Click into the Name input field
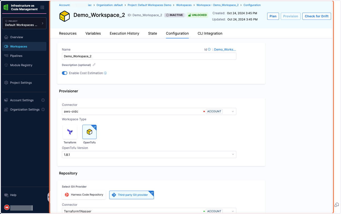 pyautogui.click(x=149, y=56)
